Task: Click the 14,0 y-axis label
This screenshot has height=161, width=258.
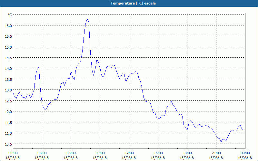Action: [8, 69]
